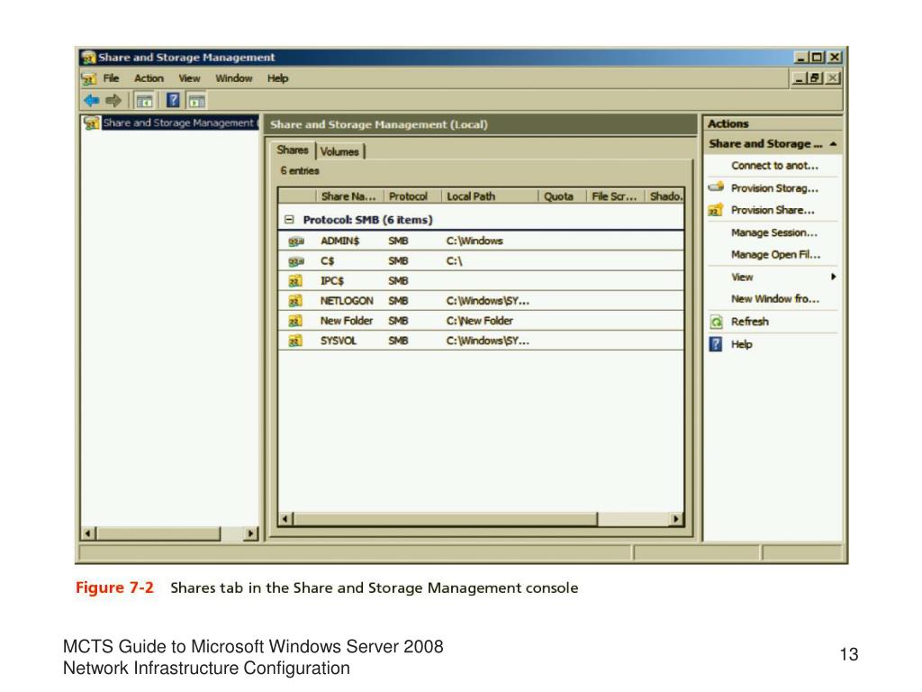Image resolution: width=922 pixels, height=692 pixels.
Task: Expand the View submenu arrow
Action: point(833,277)
